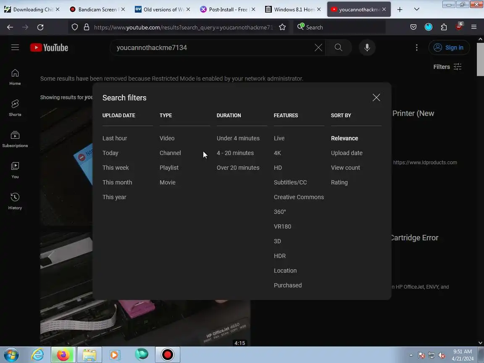Screen dimensions: 484x363
Task: Choose Under 4 minutes duration
Action: (238, 138)
